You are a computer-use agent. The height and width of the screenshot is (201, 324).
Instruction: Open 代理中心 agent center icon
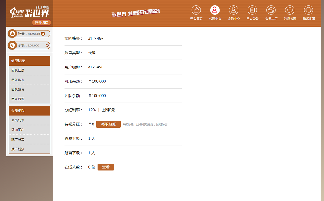click(x=215, y=10)
